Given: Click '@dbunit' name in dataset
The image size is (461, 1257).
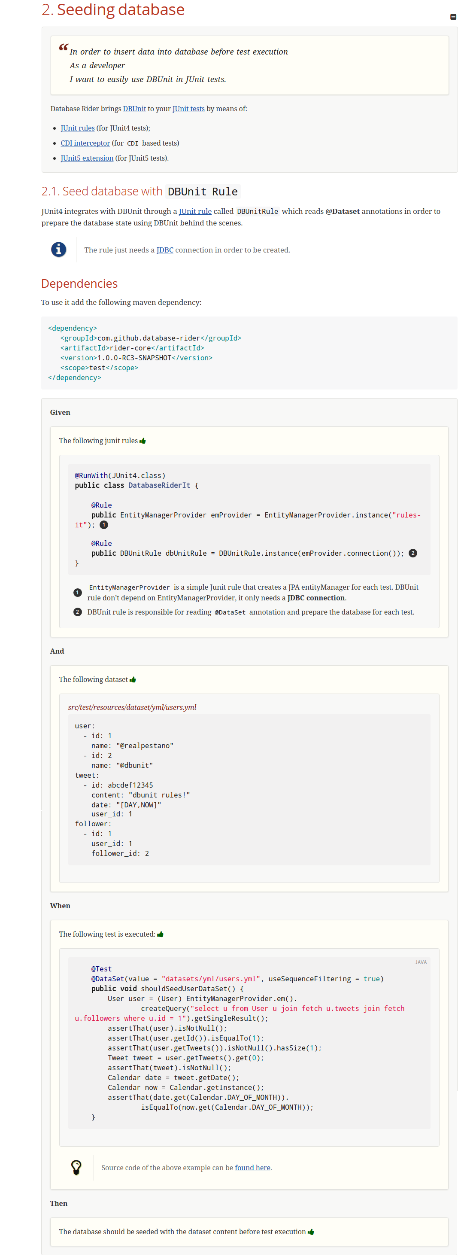Looking at the screenshot, I should (135, 766).
